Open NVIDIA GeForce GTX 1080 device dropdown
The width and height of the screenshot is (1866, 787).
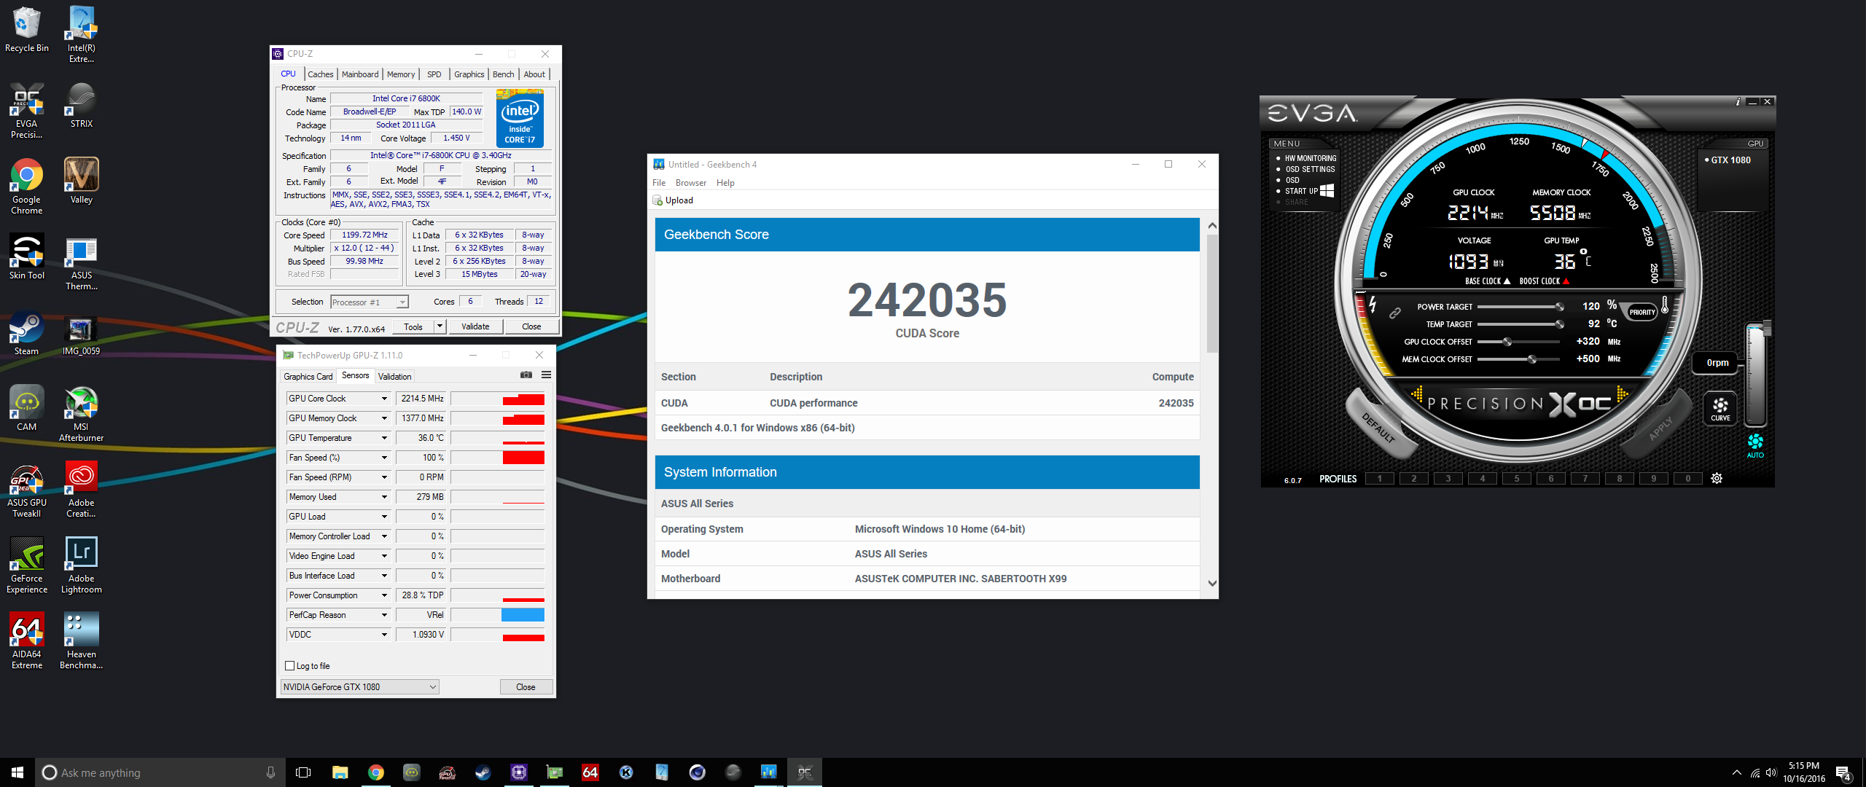(x=360, y=686)
